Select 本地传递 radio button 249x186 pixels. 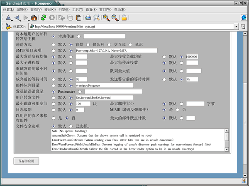pos(54,36)
